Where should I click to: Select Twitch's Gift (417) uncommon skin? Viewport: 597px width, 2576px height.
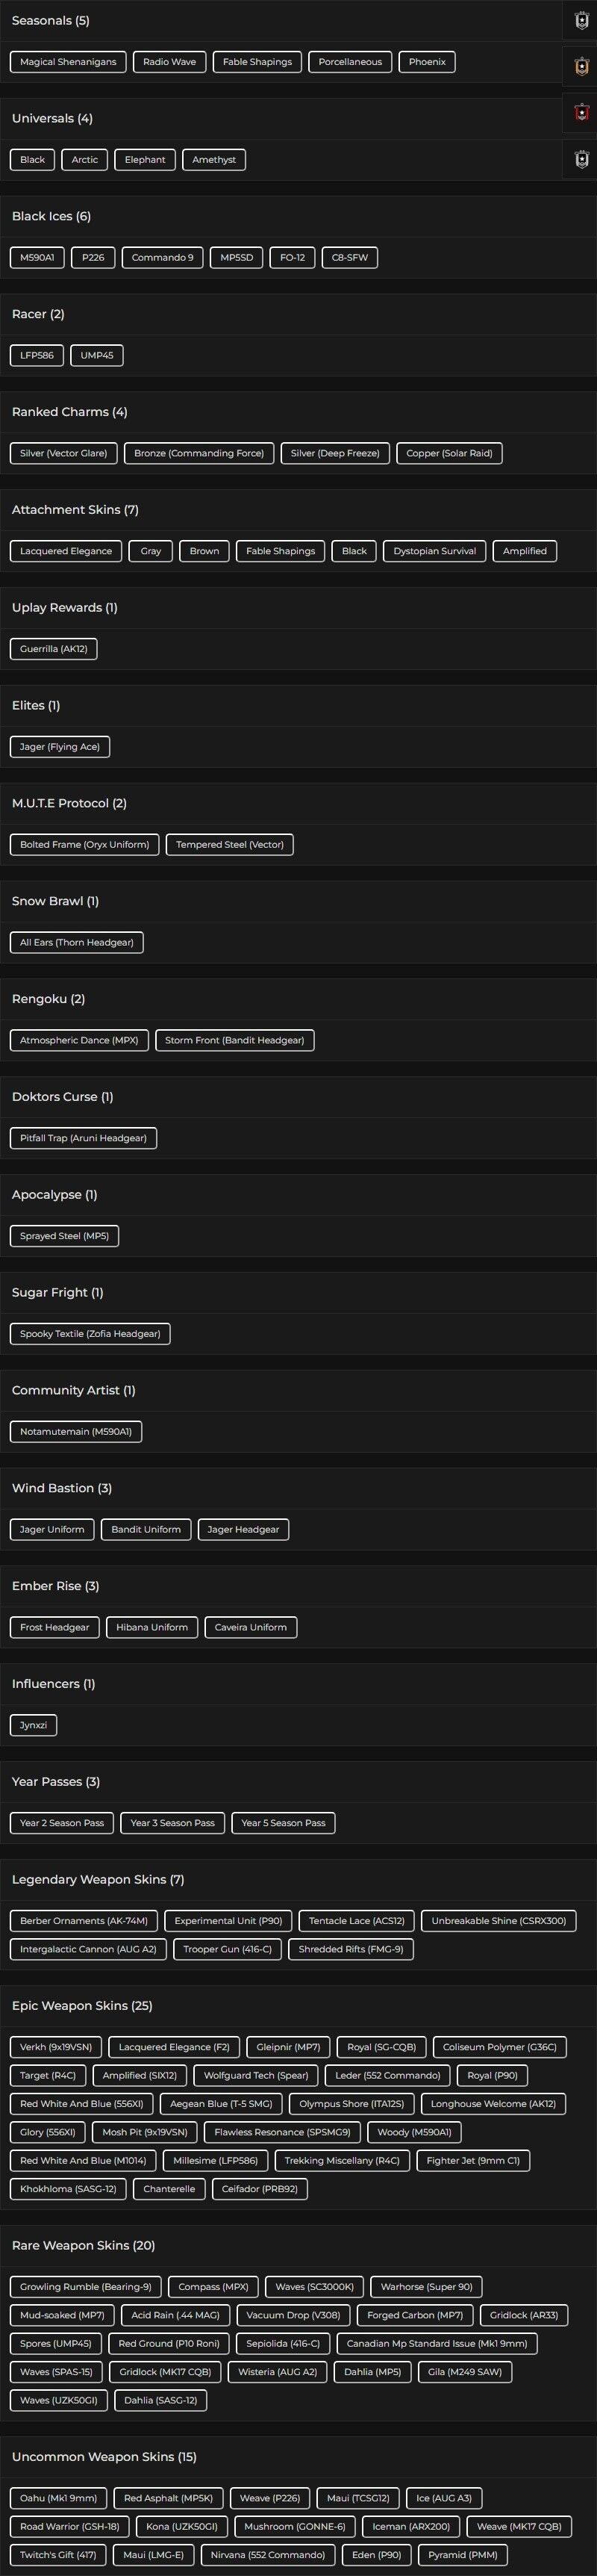(x=58, y=2554)
